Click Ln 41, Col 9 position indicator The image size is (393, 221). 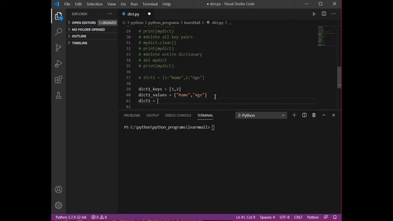[x=246, y=217]
